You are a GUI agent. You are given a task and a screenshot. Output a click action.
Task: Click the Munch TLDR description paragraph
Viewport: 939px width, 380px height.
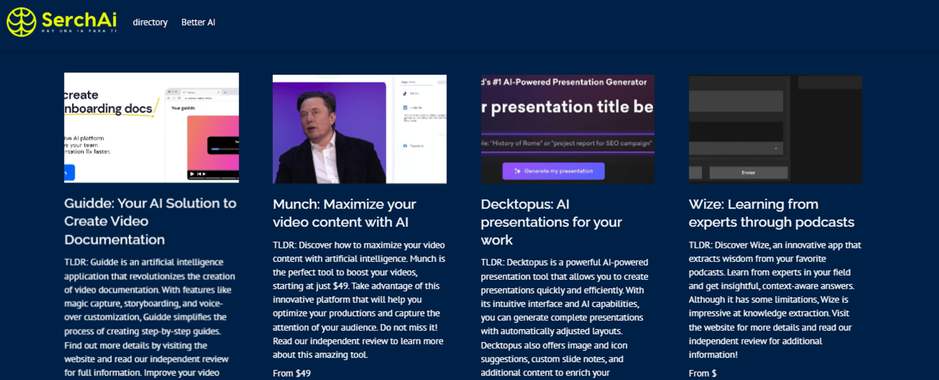[x=360, y=300]
